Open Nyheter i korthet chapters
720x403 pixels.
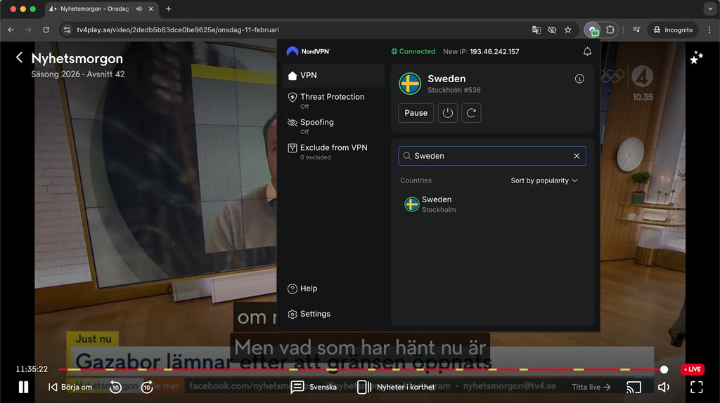pyautogui.click(x=396, y=388)
